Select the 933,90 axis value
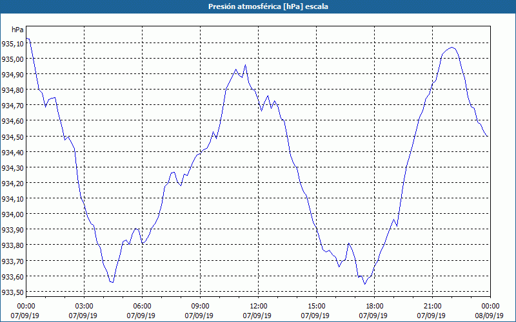This screenshot has width=516, height=322. tap(12, 230)
